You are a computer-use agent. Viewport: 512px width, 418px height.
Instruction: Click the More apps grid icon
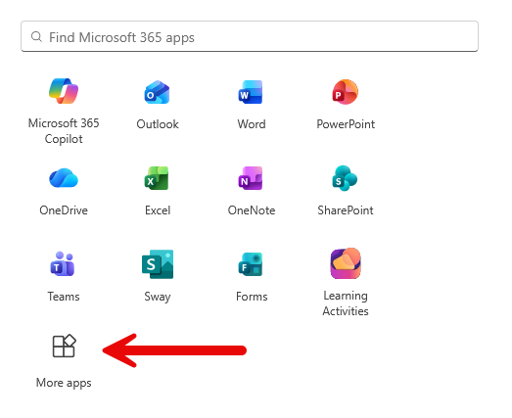(x=64, y=346)
